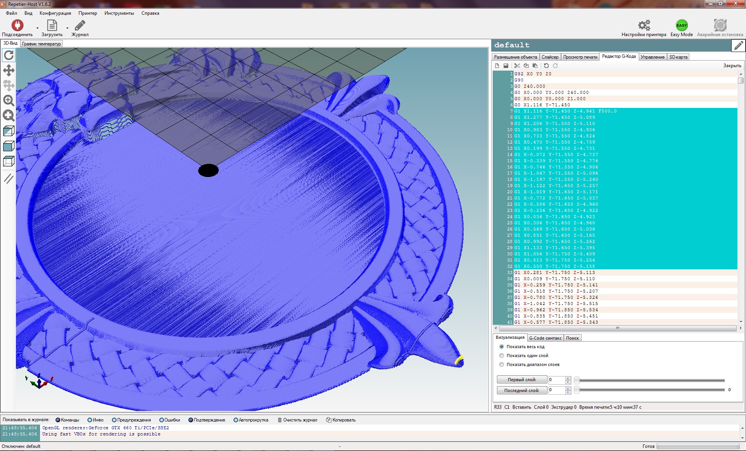Open Printer Settings gear icon
This screenshot has width=746, height=451.
[644, 26]
